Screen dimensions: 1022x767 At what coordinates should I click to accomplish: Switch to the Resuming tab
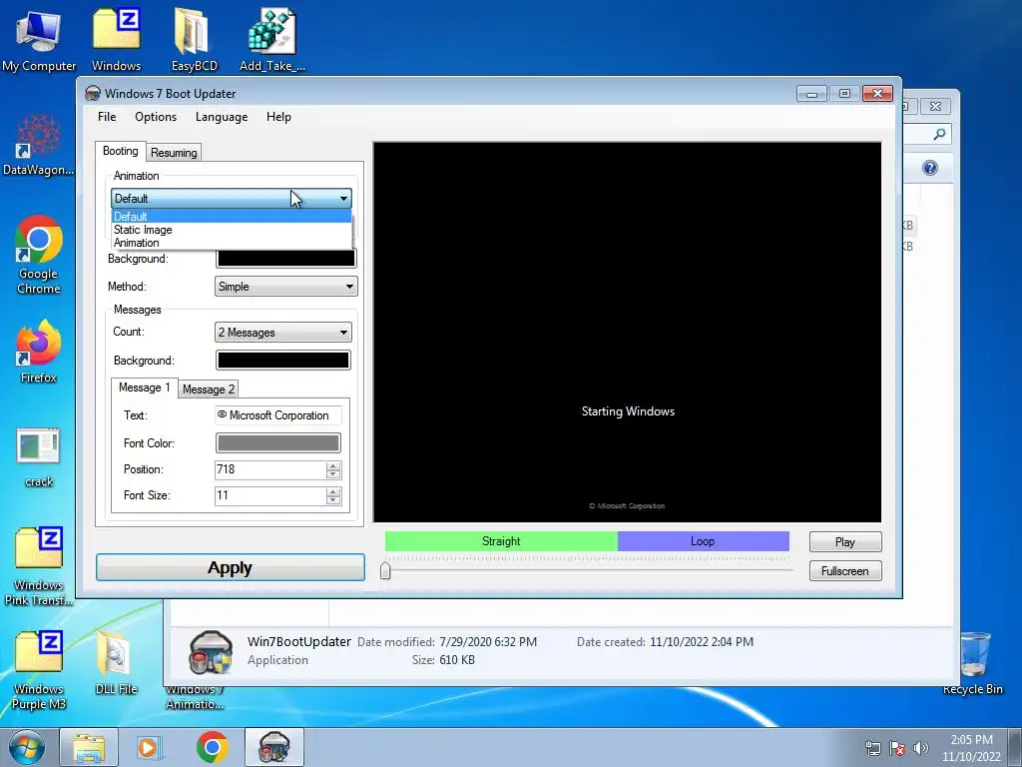coord(174,153)
